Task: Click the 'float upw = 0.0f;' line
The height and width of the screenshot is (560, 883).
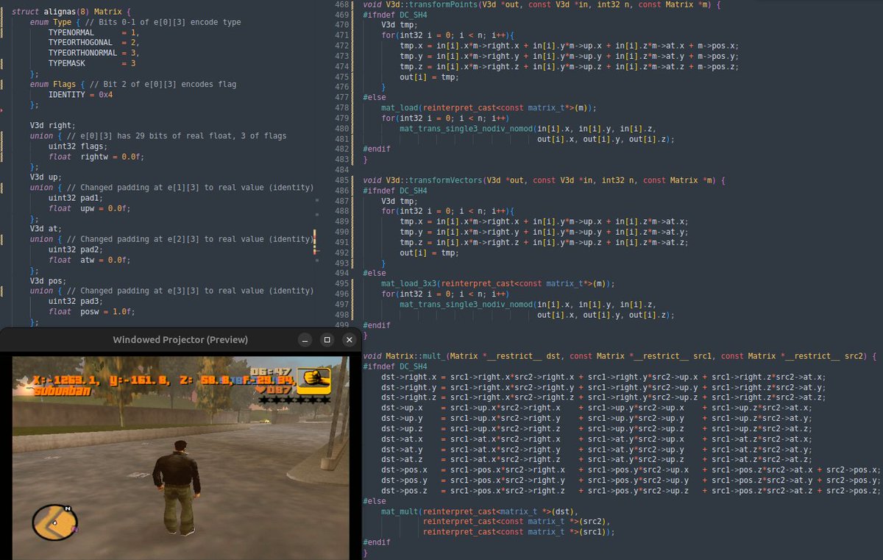Action: click(x=89, y=208)
